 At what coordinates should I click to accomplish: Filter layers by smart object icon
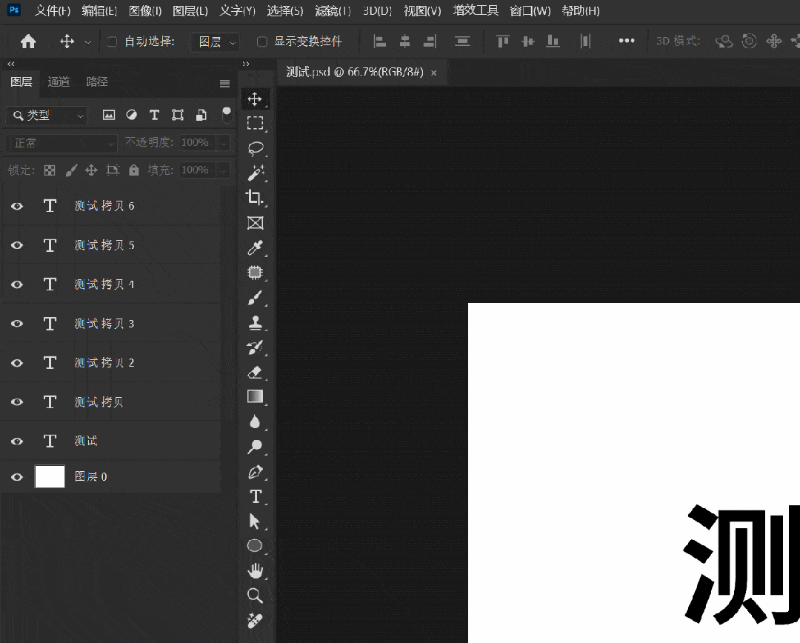click(x=201, y=116)
